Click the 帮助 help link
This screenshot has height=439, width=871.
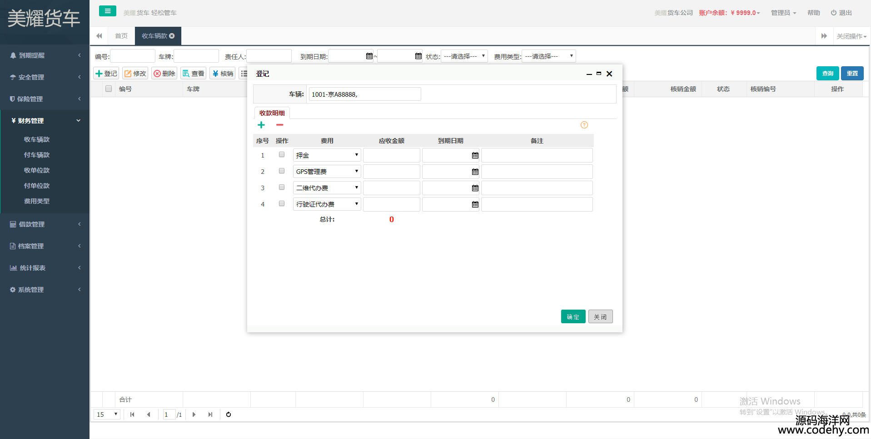coord(814,13)
